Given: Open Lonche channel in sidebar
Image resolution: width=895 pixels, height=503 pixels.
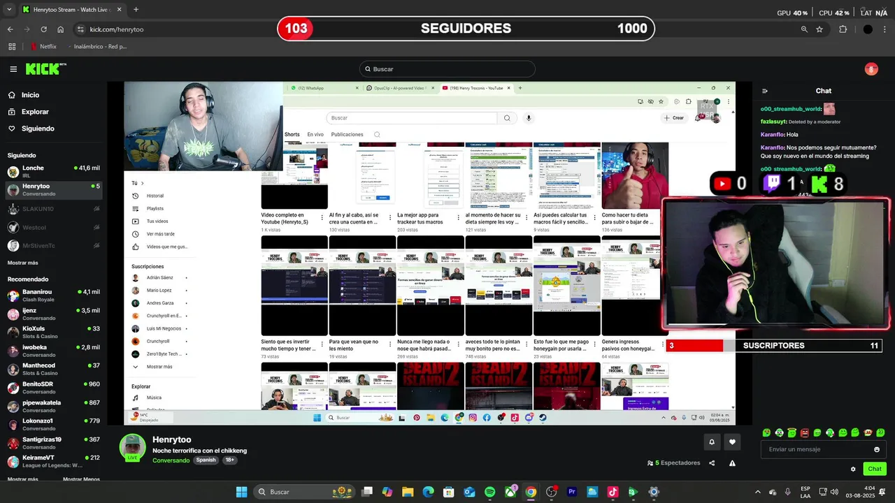Looking at the screenshot, I should point(53,172).
